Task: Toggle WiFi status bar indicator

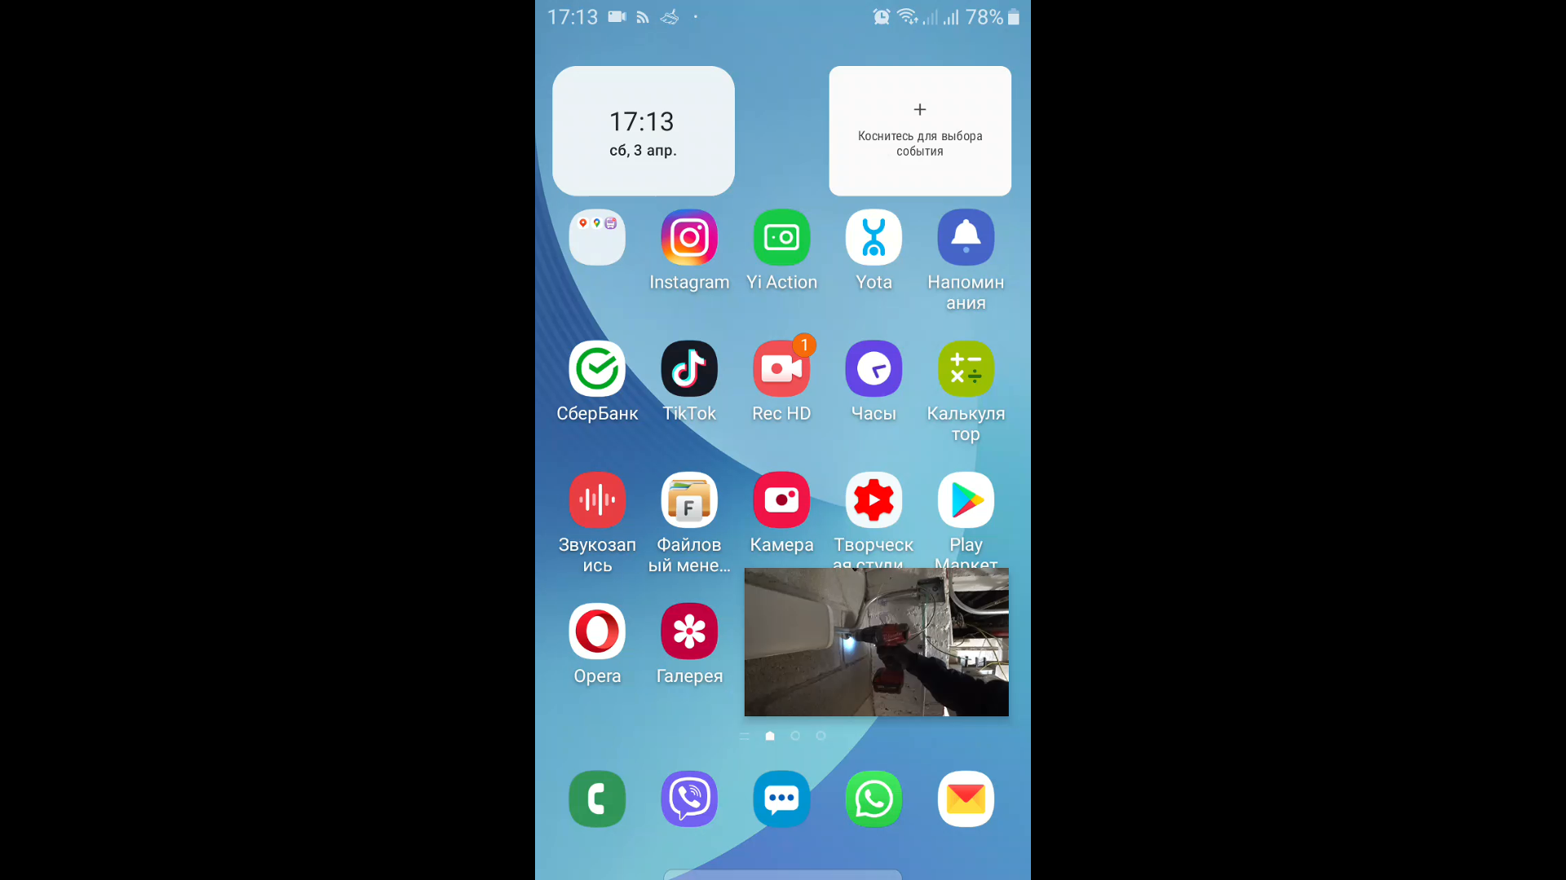Action: (x=905, y=16)
